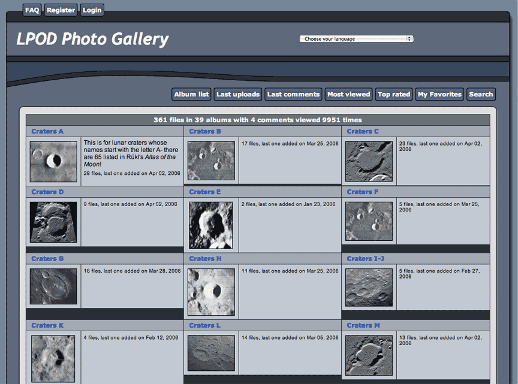Expand the Choose your language dropdown
The height and width of the screenshot is (384, 518).
pyautogui.click(x=356, y=39)
